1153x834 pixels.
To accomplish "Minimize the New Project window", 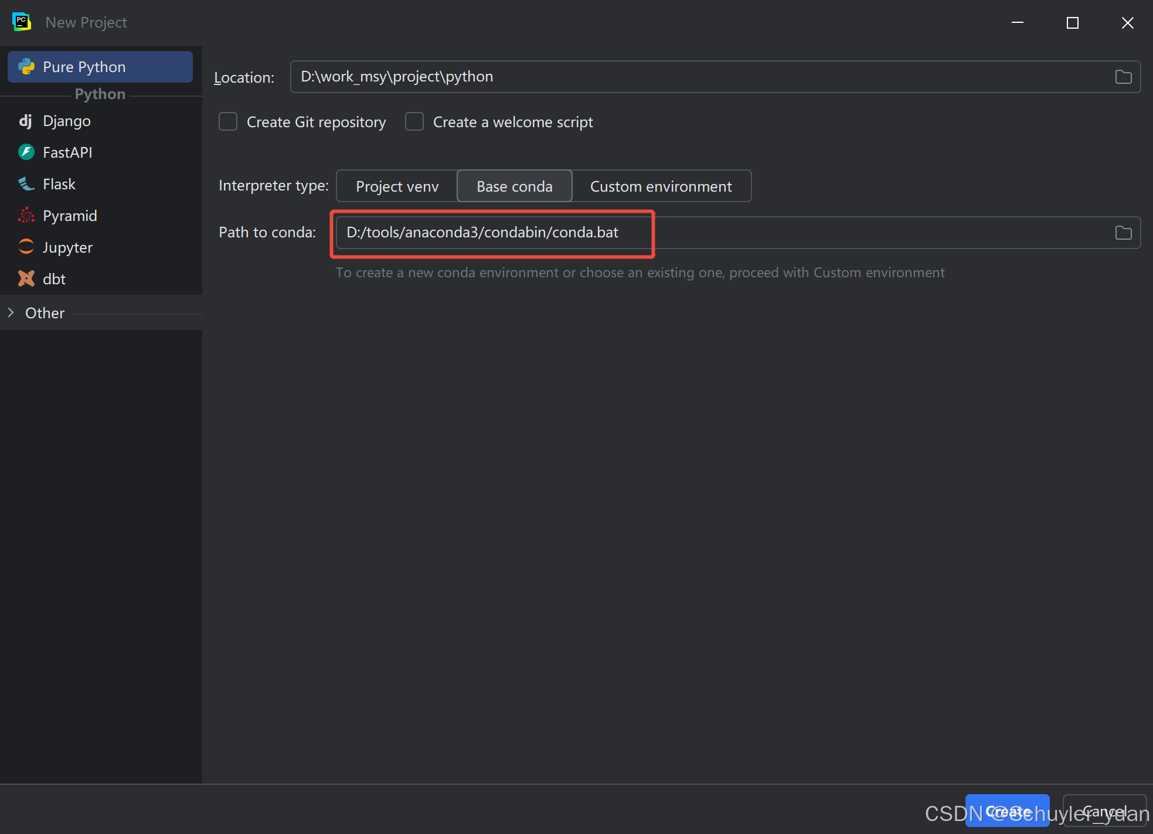I will [x=1018, y=23].
